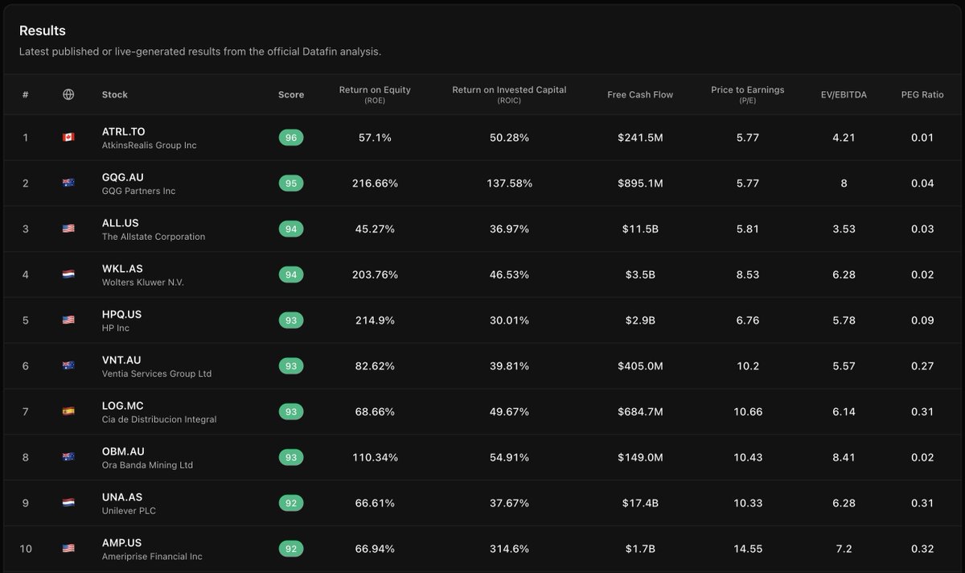Click score badge 94 for ALL.US

coord(291,229)
